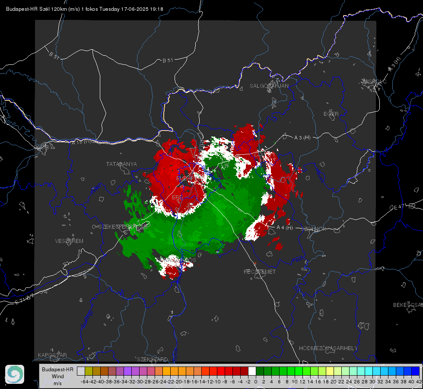
Task: Click the HÓDMEZŐVÁSÁRHELY city label
Action: pos(328,348)
